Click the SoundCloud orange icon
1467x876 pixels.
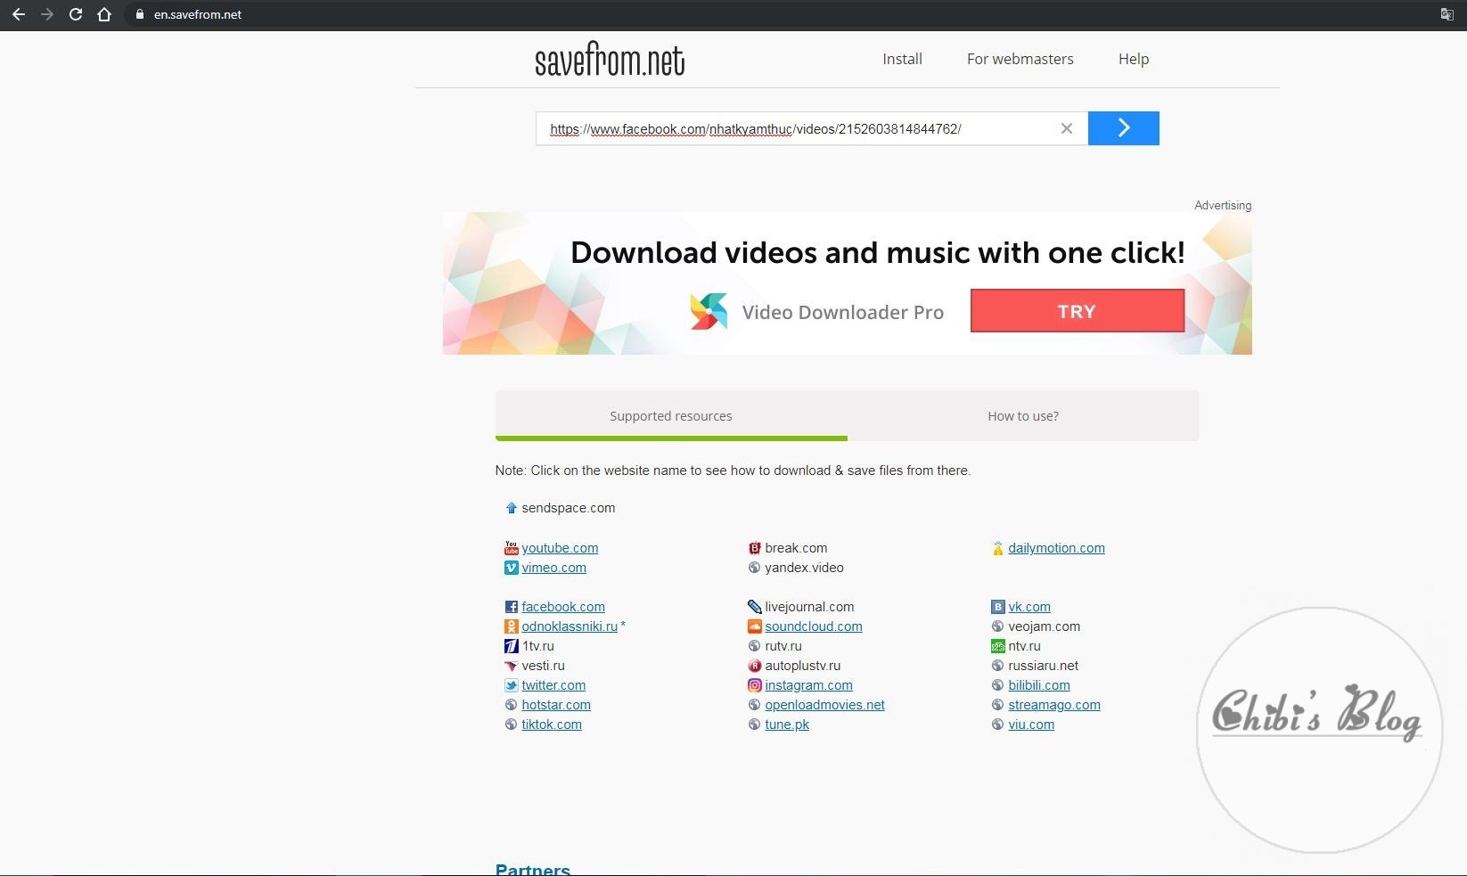pos(754,626)
